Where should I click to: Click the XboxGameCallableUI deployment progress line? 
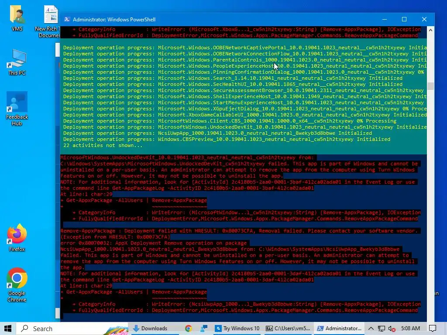point(245,115)
